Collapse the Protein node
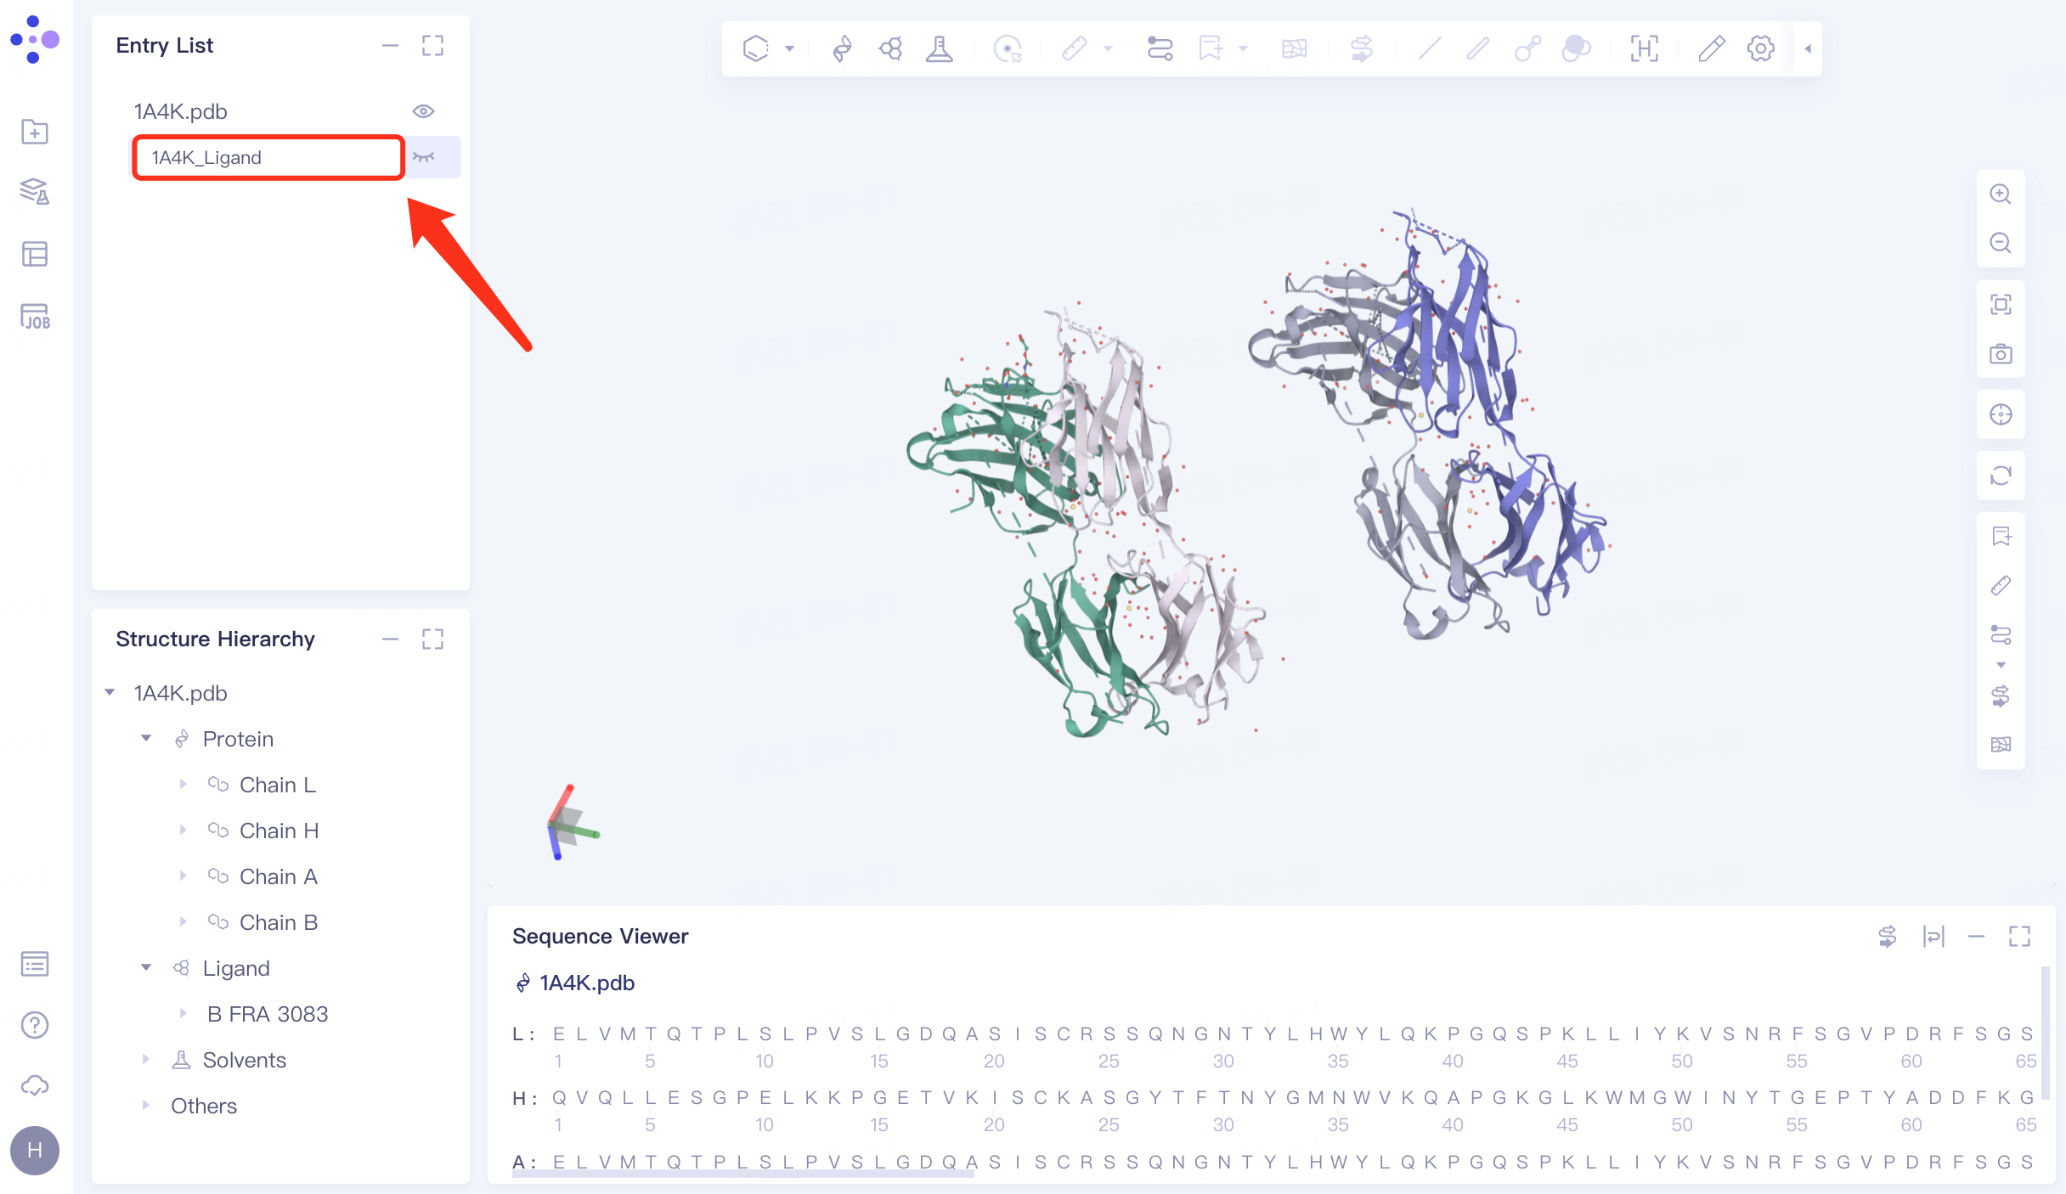Image resolution: width=2066 pixels, height=1194 pixels. (145, 738)
